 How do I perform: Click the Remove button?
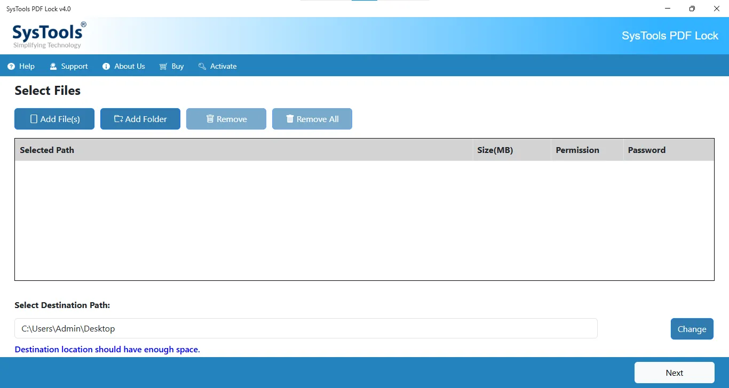click(226, 119)
